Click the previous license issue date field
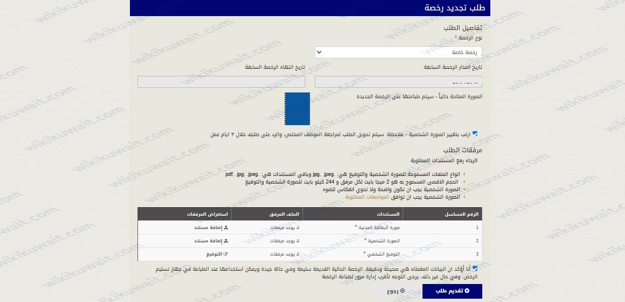The width and height of the screenshot is (625, 302). 398,81
